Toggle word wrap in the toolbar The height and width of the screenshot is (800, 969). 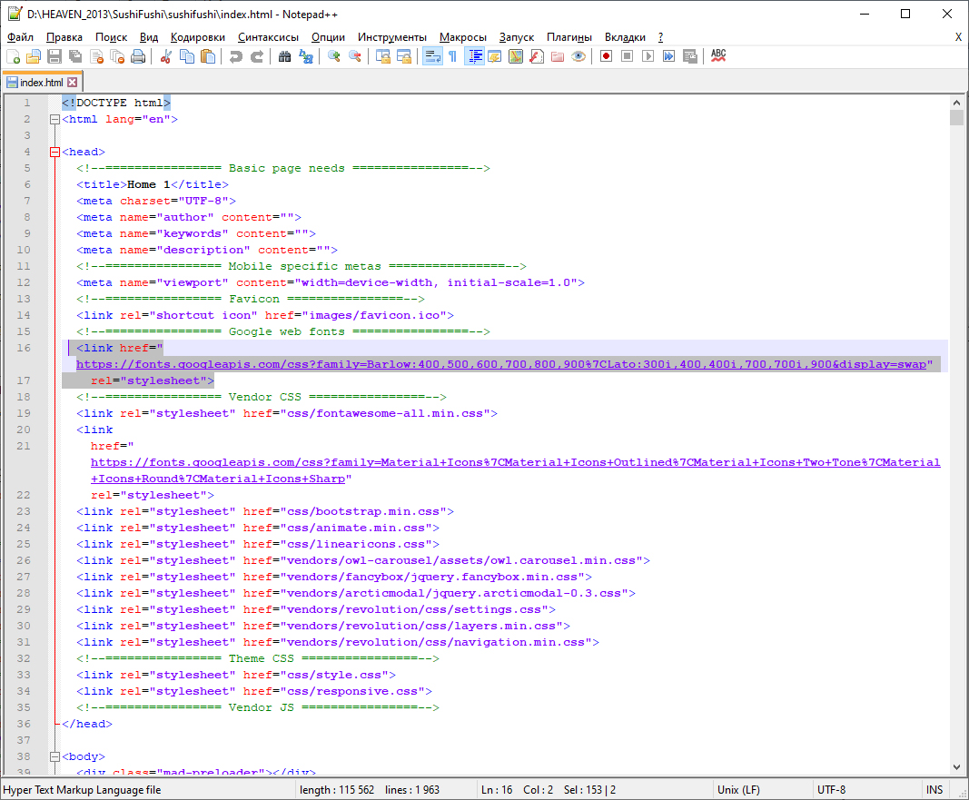tap(432, 56)
